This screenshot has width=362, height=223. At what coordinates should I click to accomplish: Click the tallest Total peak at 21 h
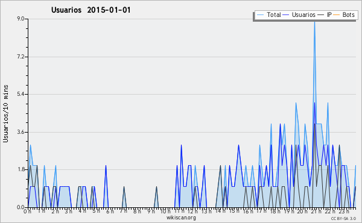click(x=314, y=22)
